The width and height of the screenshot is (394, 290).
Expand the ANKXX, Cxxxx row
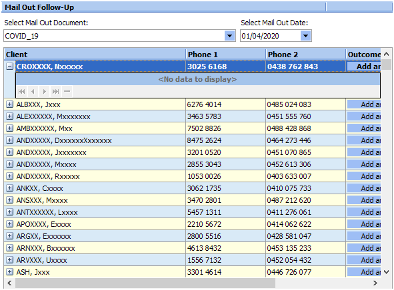(x=9, y=188)
